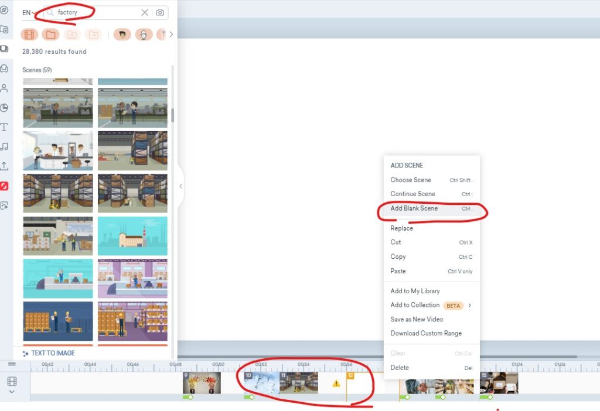Open the Upload section in sidebar
This screenshot has width=600, height=411.
click(x=5, y=166)
